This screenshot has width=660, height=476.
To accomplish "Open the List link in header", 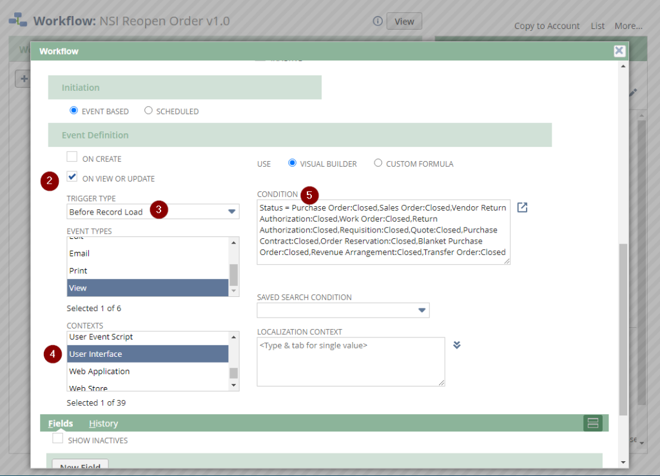I will [597, 26].
